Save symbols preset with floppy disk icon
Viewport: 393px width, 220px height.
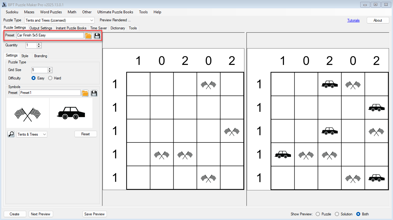coord(94,93)
